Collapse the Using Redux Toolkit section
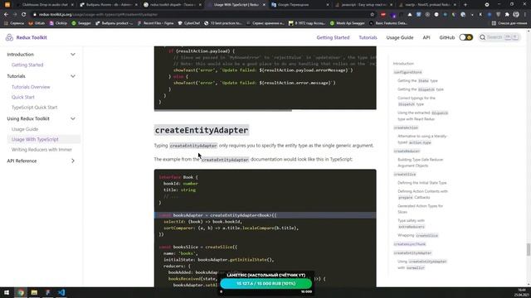531x298 pixels. click(73, 118)
